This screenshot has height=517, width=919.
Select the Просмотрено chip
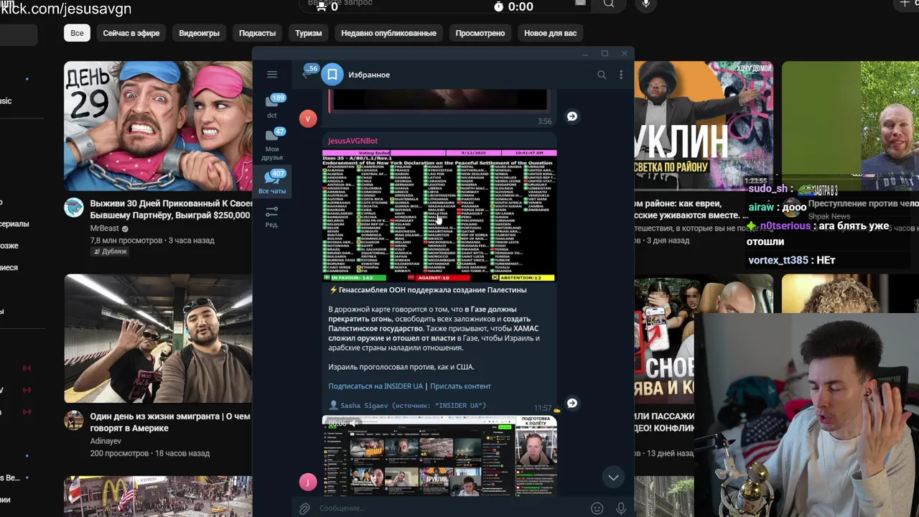click(x=480, y=33)
